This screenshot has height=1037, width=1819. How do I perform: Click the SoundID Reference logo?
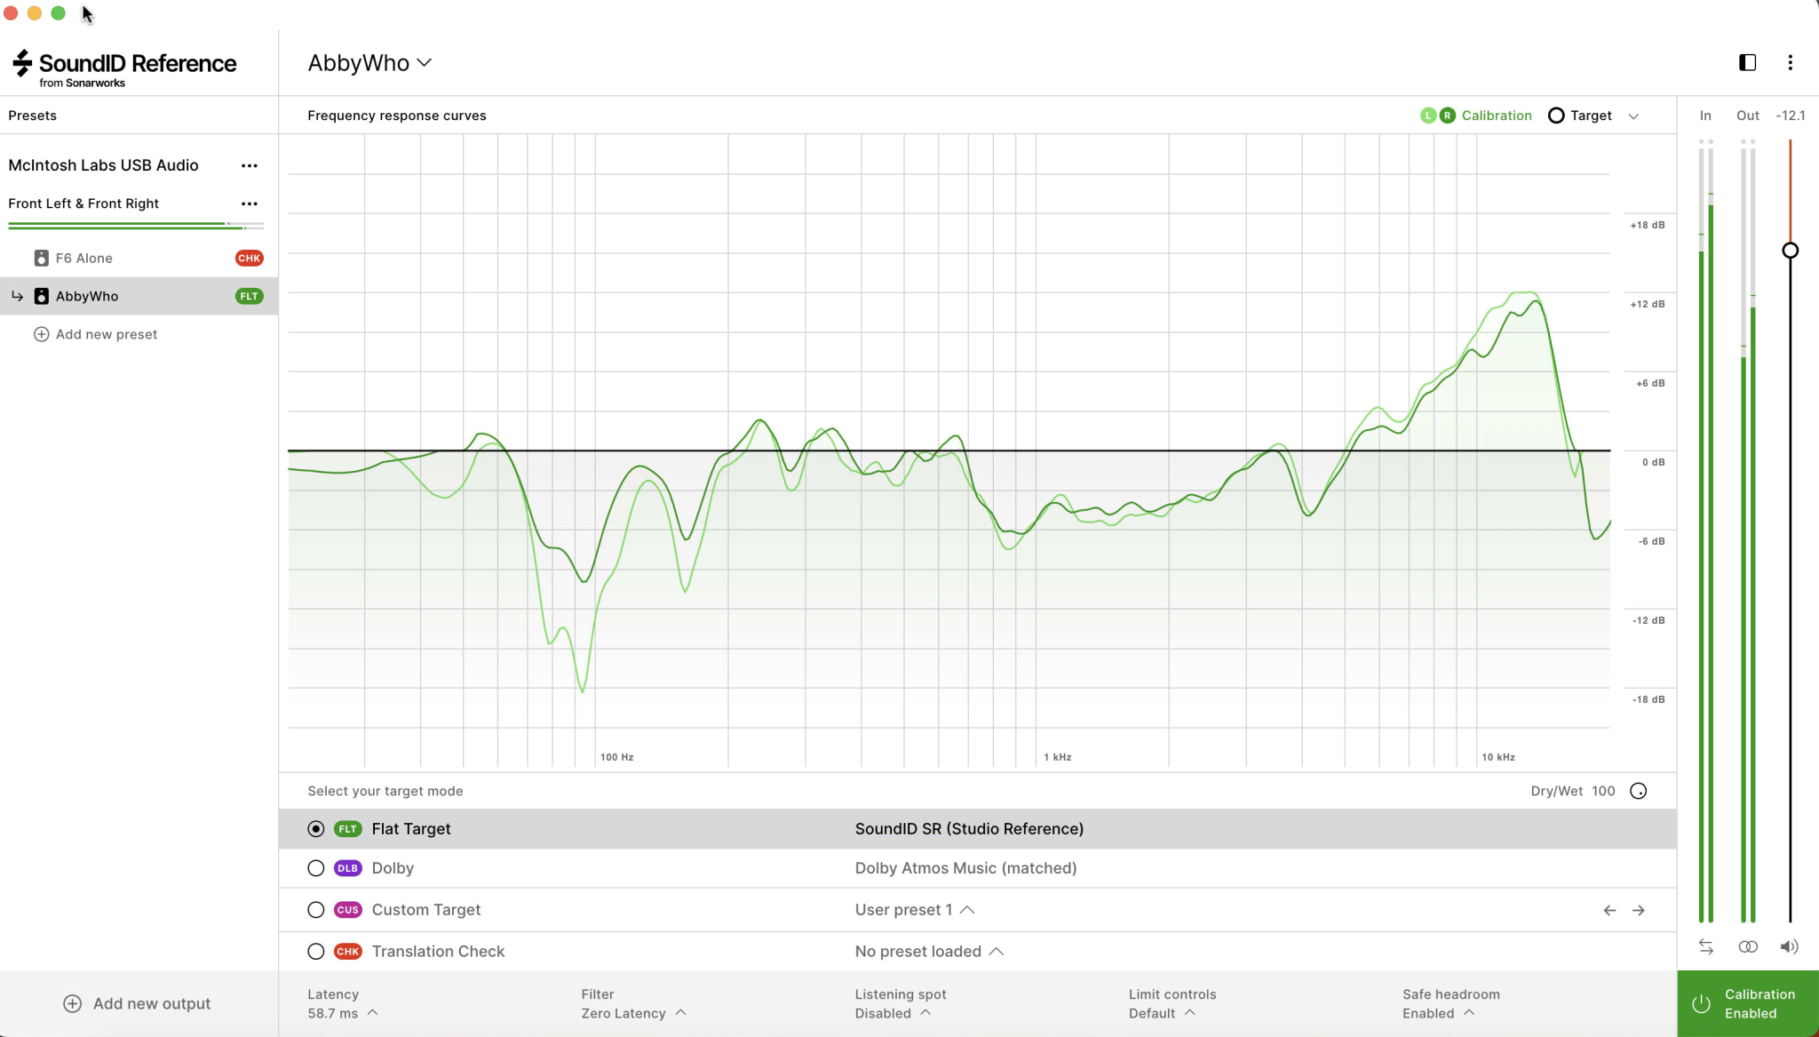[124, 68]
